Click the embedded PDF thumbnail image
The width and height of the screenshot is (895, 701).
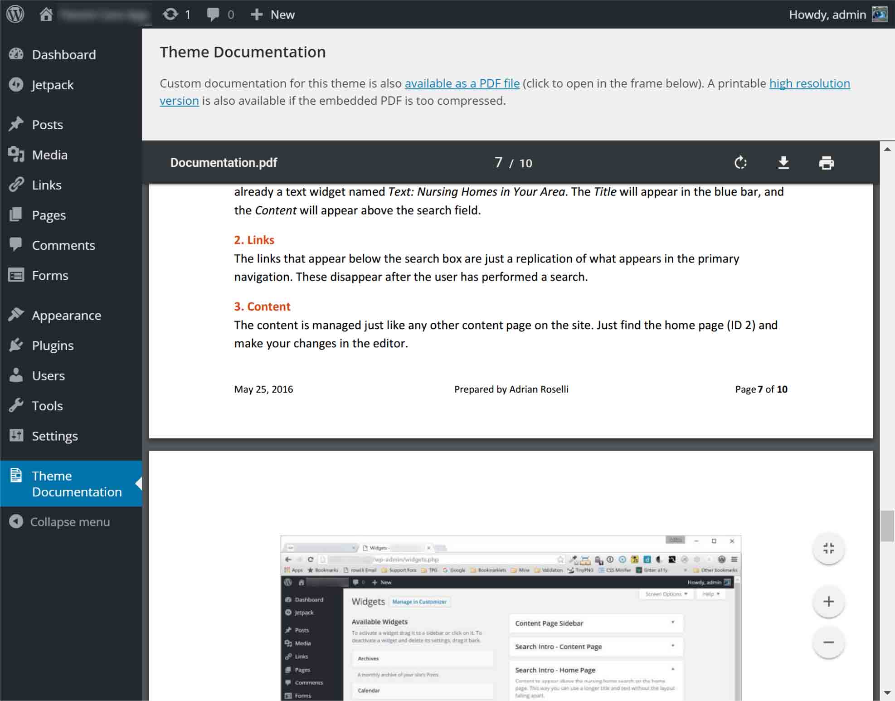[509, 618]
